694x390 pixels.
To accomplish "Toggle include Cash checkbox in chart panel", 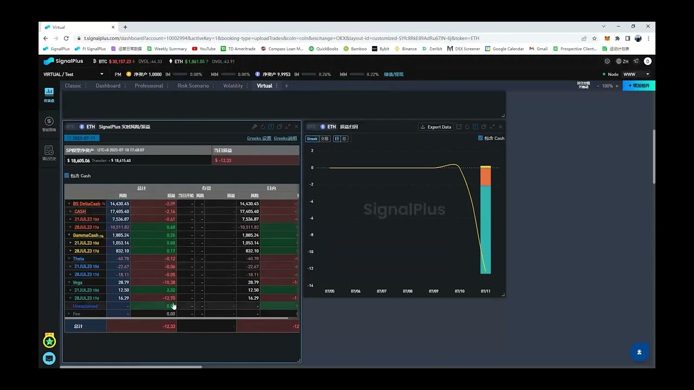I will click(x=480, y=138).
